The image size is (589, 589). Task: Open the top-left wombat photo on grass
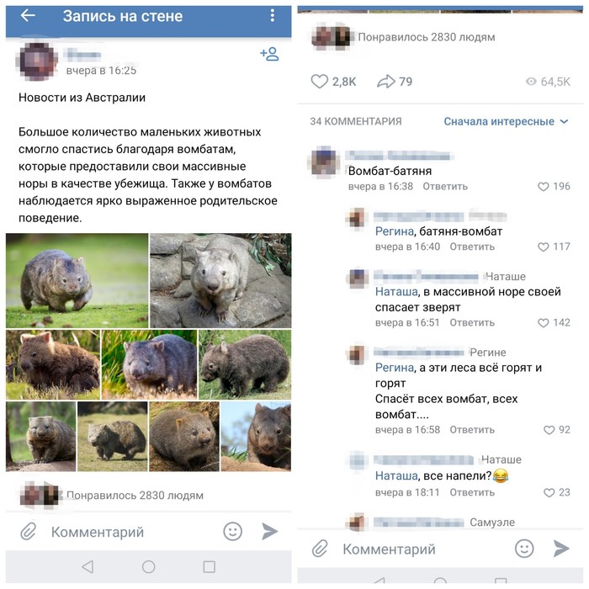coord(77,280)
